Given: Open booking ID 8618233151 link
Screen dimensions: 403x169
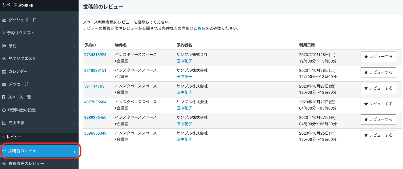Looking at the screenshot, I should pyautogui.click(x=95, y=70).
